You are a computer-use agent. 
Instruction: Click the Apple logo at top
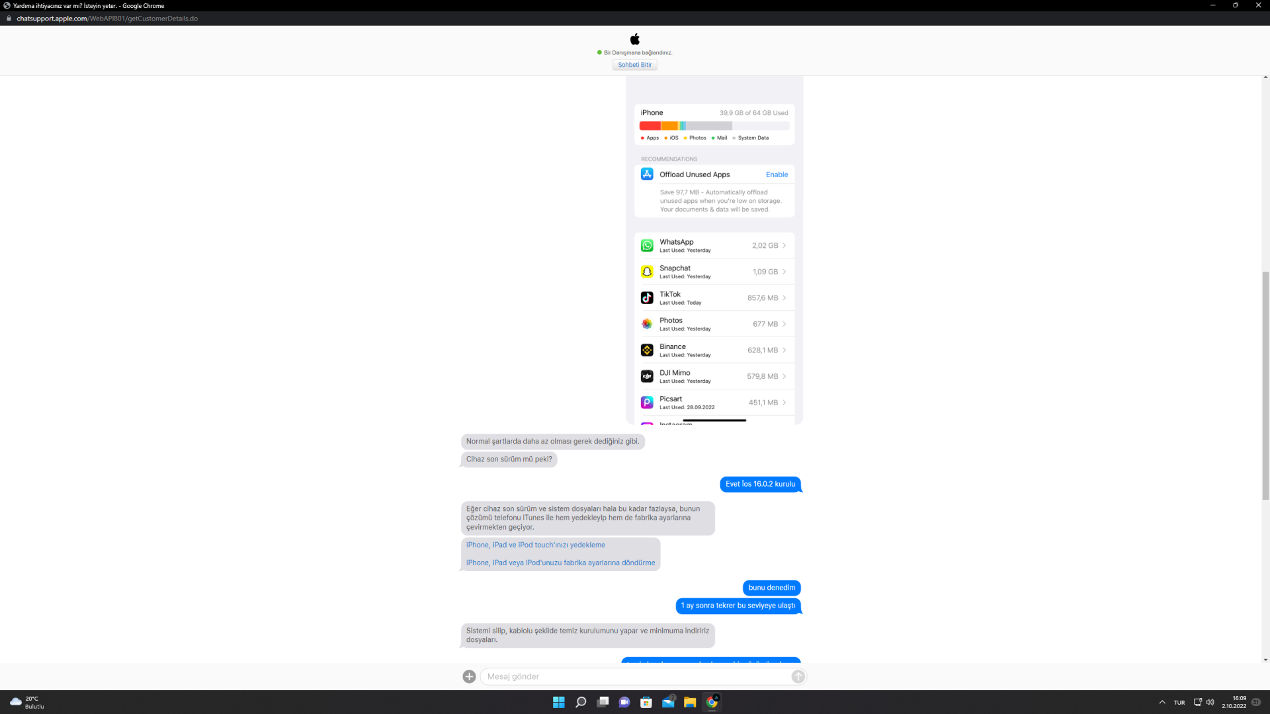(635, 39)
